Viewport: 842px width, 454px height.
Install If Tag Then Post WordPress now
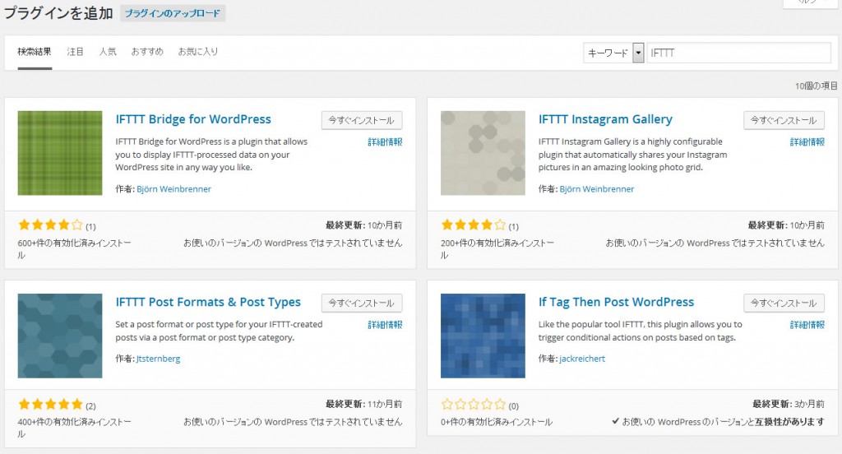click(x=784, y=303)
